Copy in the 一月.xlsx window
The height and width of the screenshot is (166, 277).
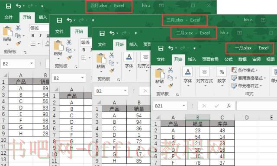[170, 78]
